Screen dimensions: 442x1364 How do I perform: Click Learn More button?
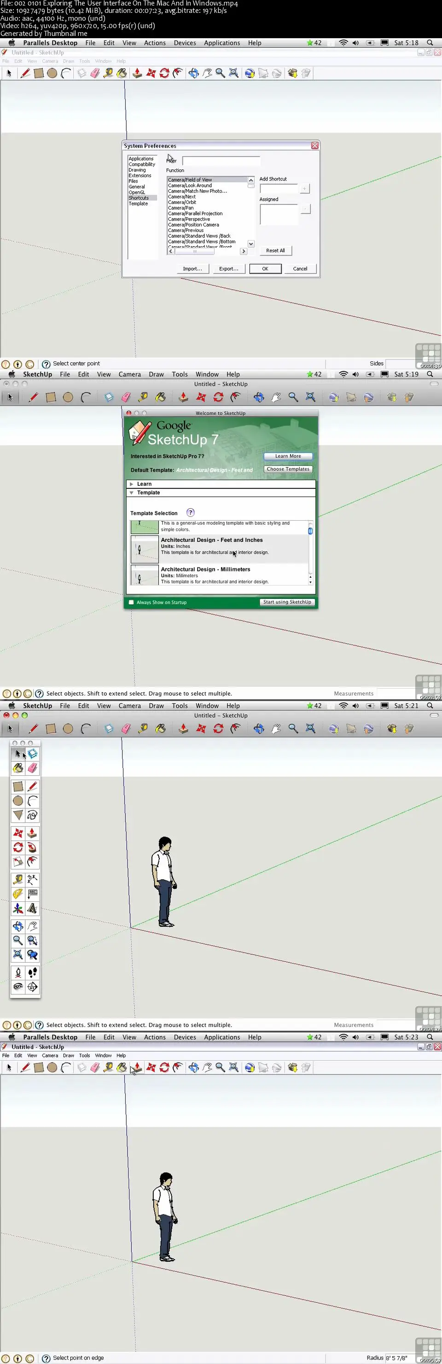(x=288, y=456)
